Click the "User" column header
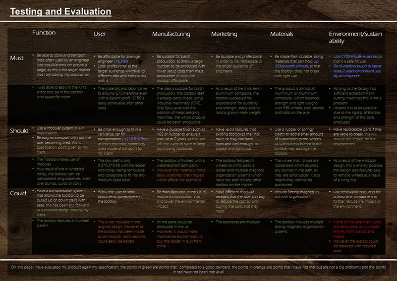This screenshot has height=281, width=397. coord(99,34)
